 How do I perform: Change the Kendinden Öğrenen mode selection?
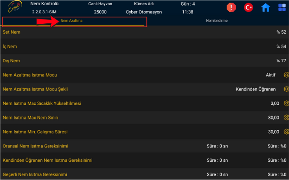tap(255, 89)
